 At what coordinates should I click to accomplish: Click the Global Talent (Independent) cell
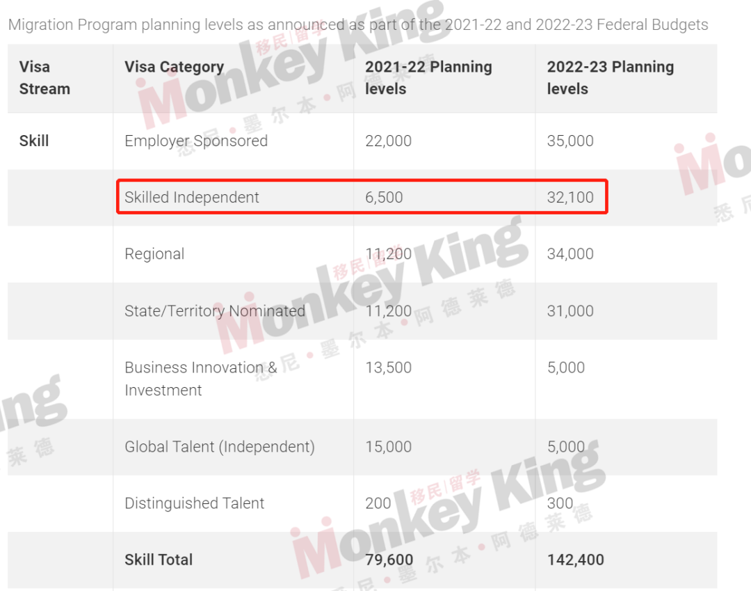click(x=219, y=447)
